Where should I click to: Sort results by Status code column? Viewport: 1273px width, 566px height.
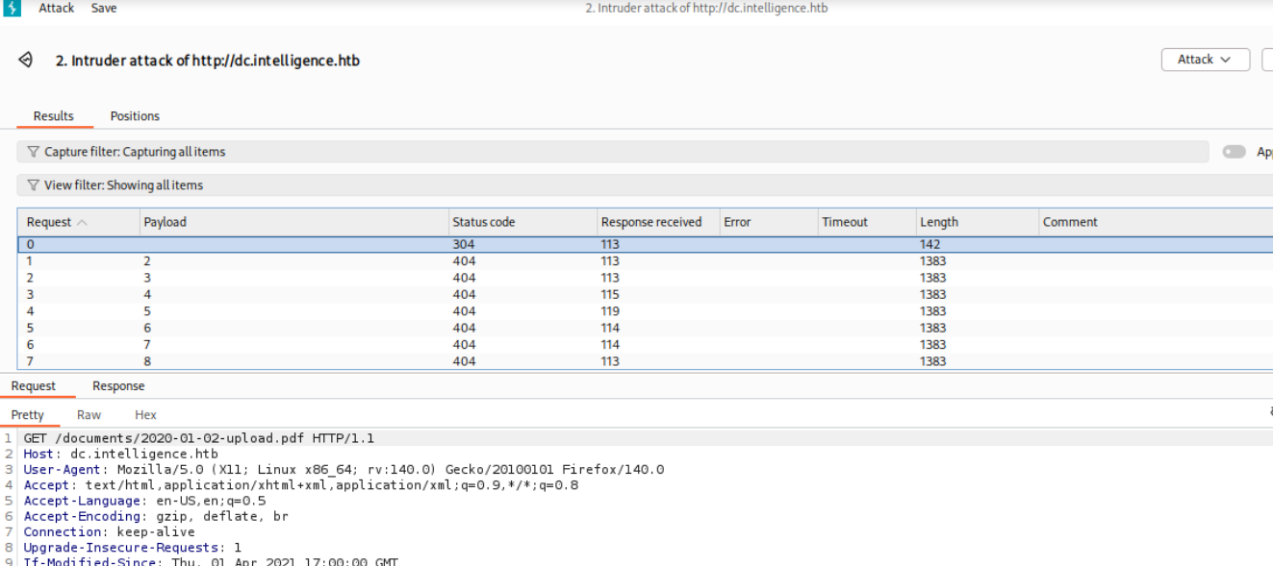[484, 222]
